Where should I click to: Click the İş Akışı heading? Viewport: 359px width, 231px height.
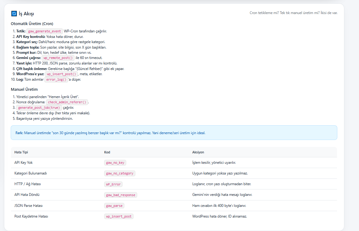pyautogui.click(x=26, y=14)
